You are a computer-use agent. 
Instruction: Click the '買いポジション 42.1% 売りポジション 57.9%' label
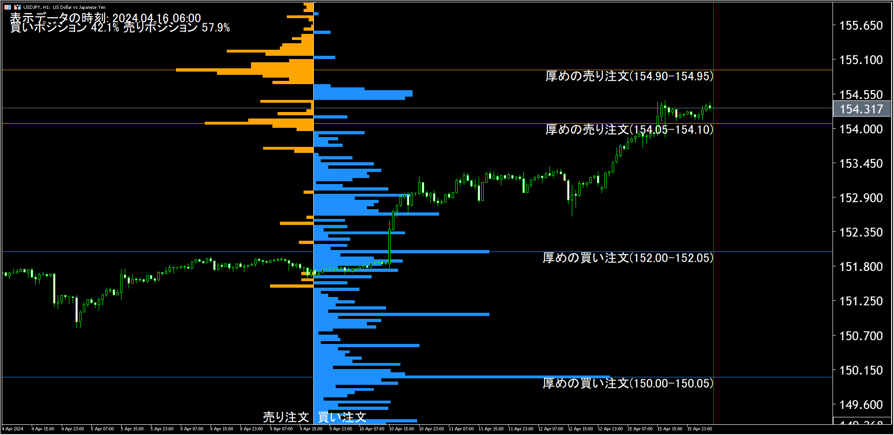[120, 27]
